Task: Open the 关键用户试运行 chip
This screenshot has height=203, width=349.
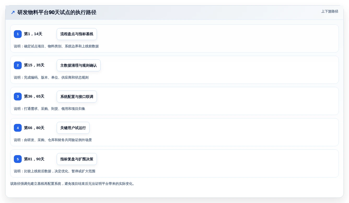Action: click(x=73, y=128)
